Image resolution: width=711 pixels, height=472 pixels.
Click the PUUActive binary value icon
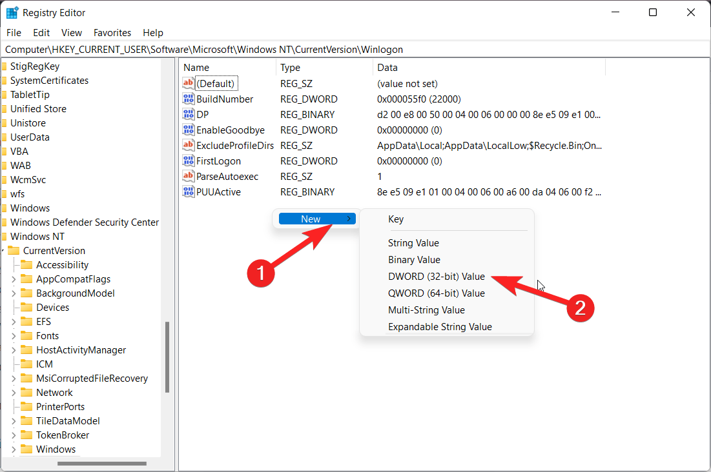[x=189, y=192]
